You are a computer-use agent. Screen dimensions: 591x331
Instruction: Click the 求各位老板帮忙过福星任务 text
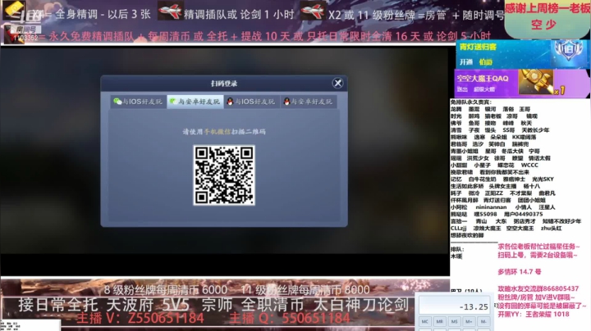pos(538,247)
